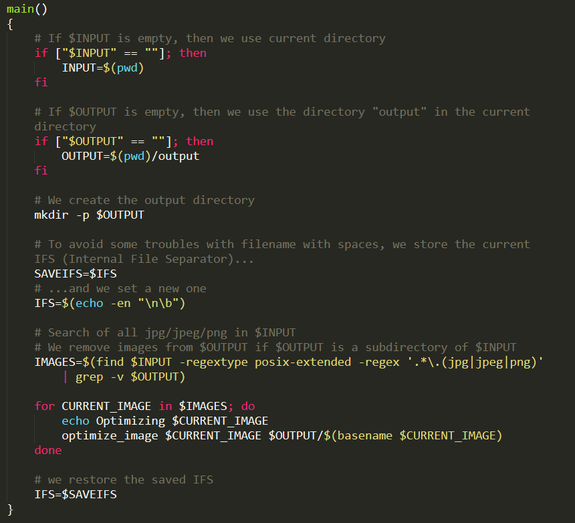575x523 pixels.
Task: Click the SAVEIFS=$IFS line
Action: (76, 274)
